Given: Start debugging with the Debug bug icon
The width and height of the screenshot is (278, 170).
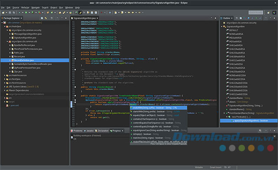Looking at the screenshot, I should [x=20, y=13].
